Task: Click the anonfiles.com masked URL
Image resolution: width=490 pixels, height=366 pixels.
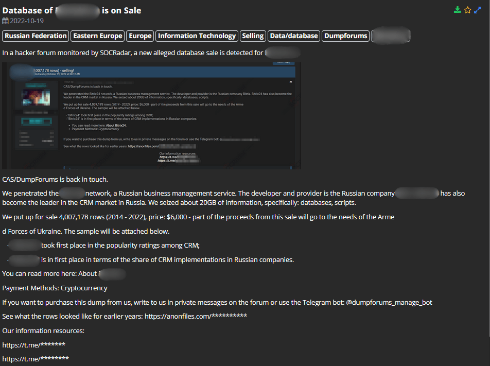Action: pos(196,316)
